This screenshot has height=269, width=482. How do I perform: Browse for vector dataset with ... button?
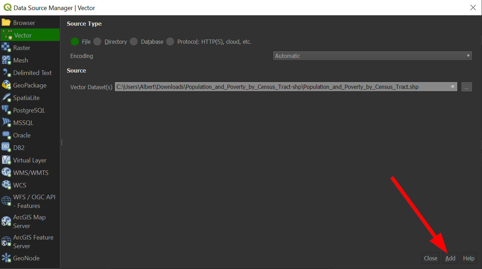pyautogui.click(x=466, y=87)
